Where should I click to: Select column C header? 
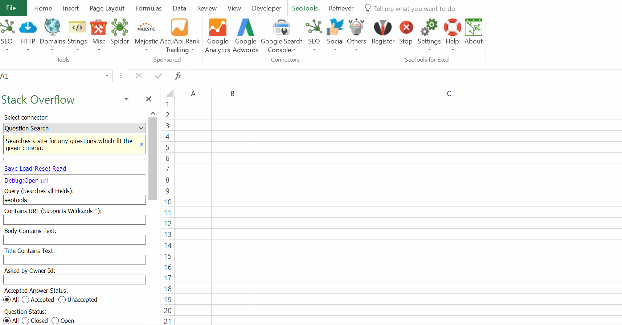coord(437,93)
